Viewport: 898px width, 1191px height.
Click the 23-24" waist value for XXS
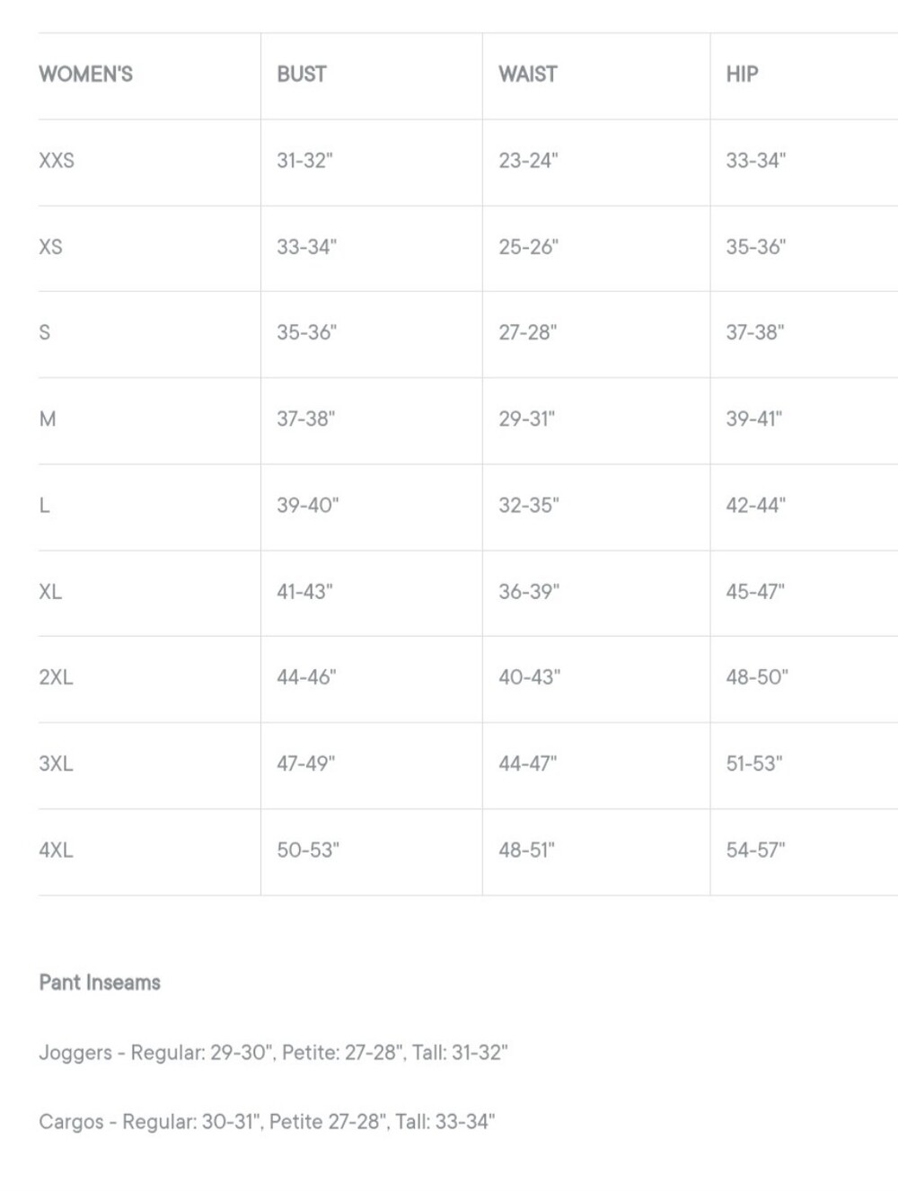pos(528,161)
